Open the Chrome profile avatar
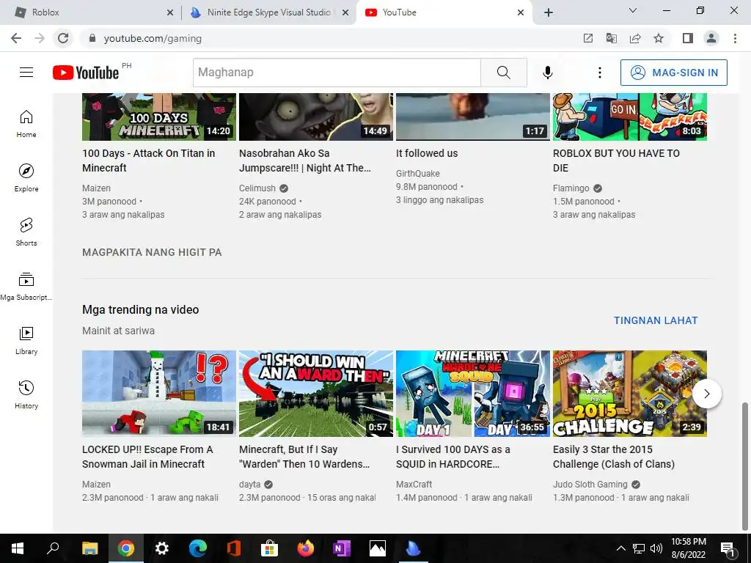The width and height of the screenshot is (751, 563). point(711,38)
